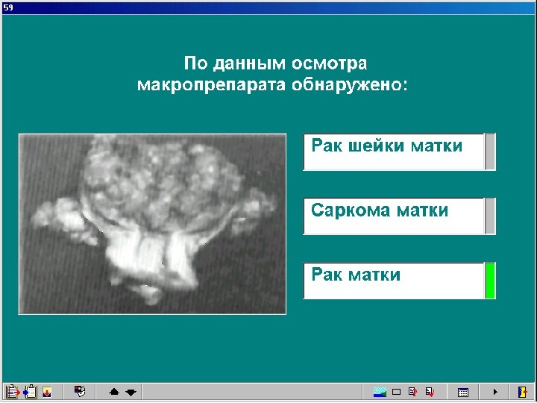Click the empty rectangle frame icon
537x403 pixels.
(x=396, y=392)
